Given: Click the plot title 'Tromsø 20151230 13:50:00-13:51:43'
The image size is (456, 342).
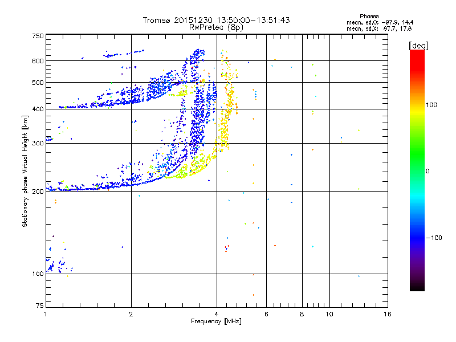Looking at the screenshot, I should (216, 20).
